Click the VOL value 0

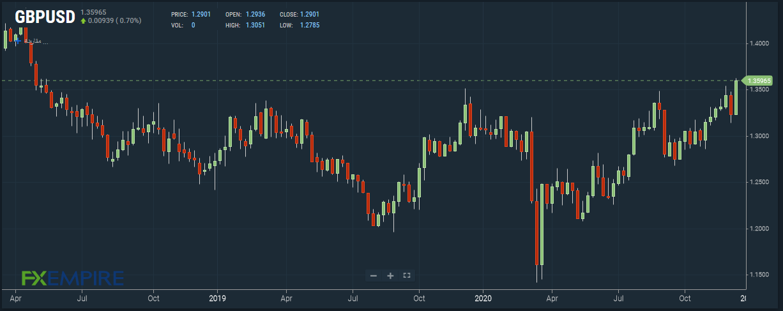tap(194, 26)
